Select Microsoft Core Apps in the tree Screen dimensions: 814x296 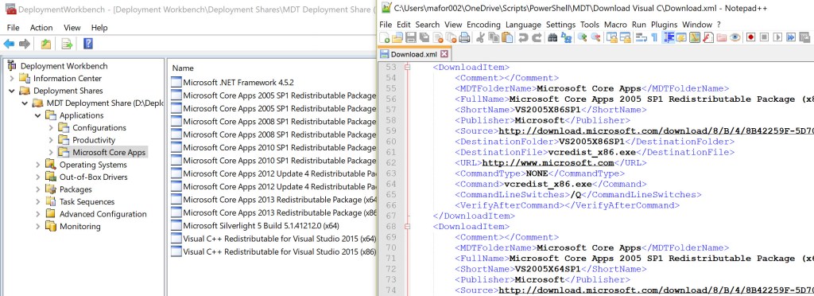[109, 152]
